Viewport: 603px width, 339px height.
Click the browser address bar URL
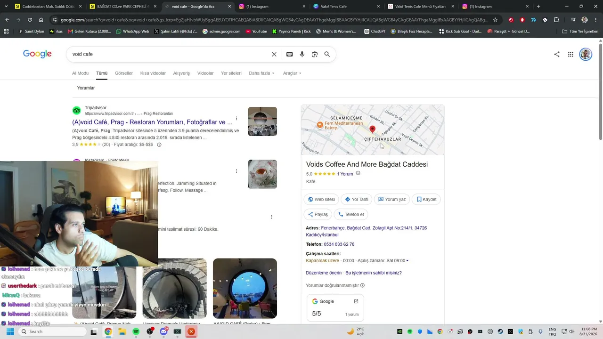tap(273, 20)
